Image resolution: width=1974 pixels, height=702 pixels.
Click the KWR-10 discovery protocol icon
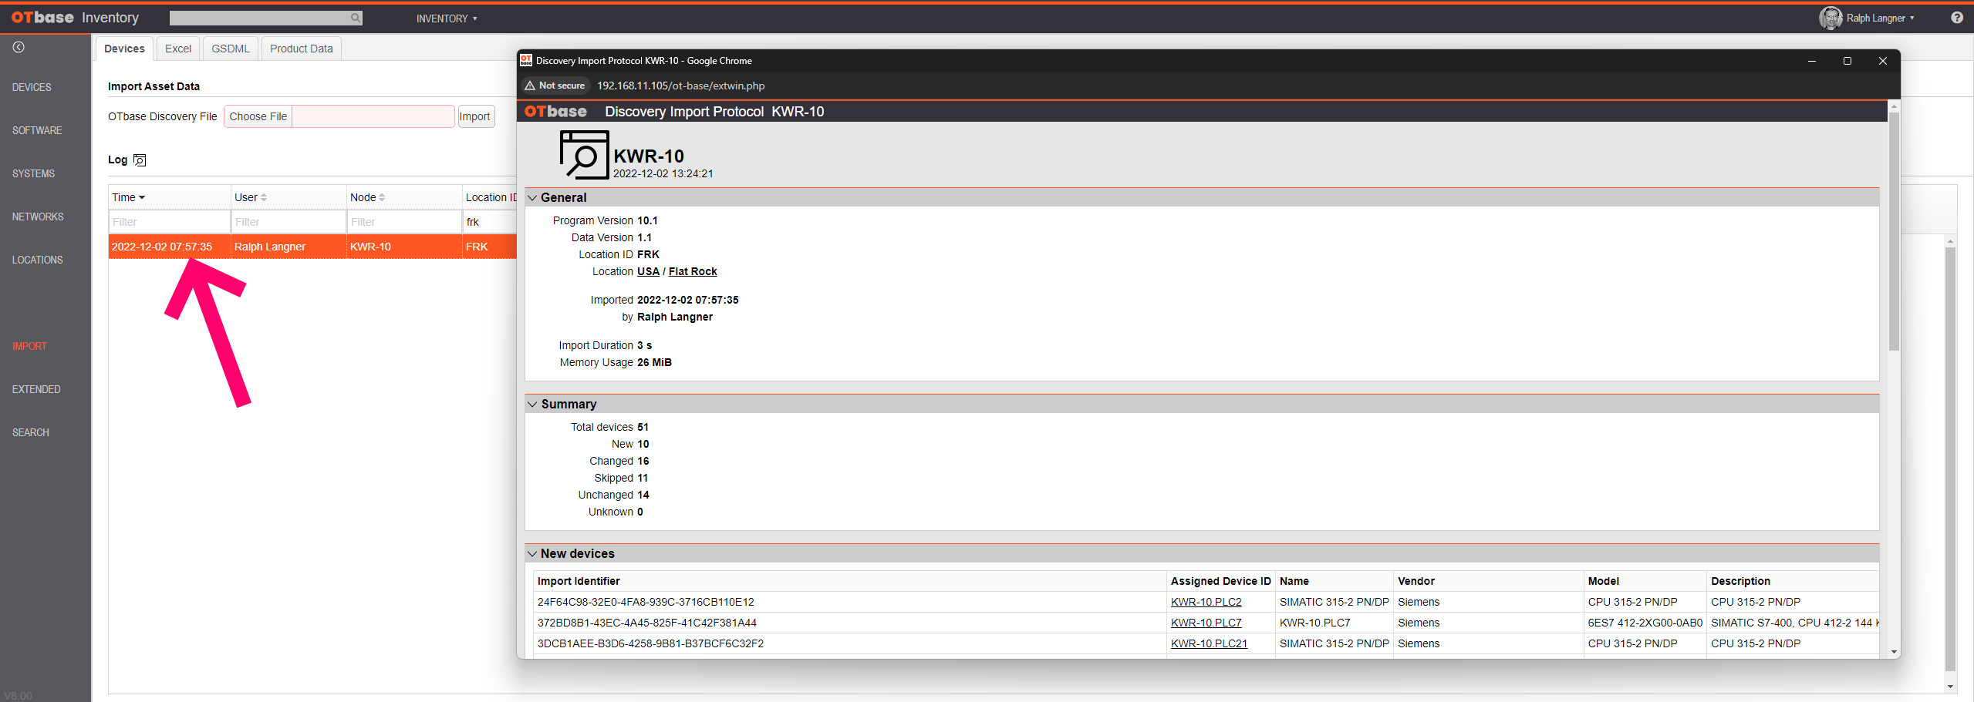[x=584, y=155]
